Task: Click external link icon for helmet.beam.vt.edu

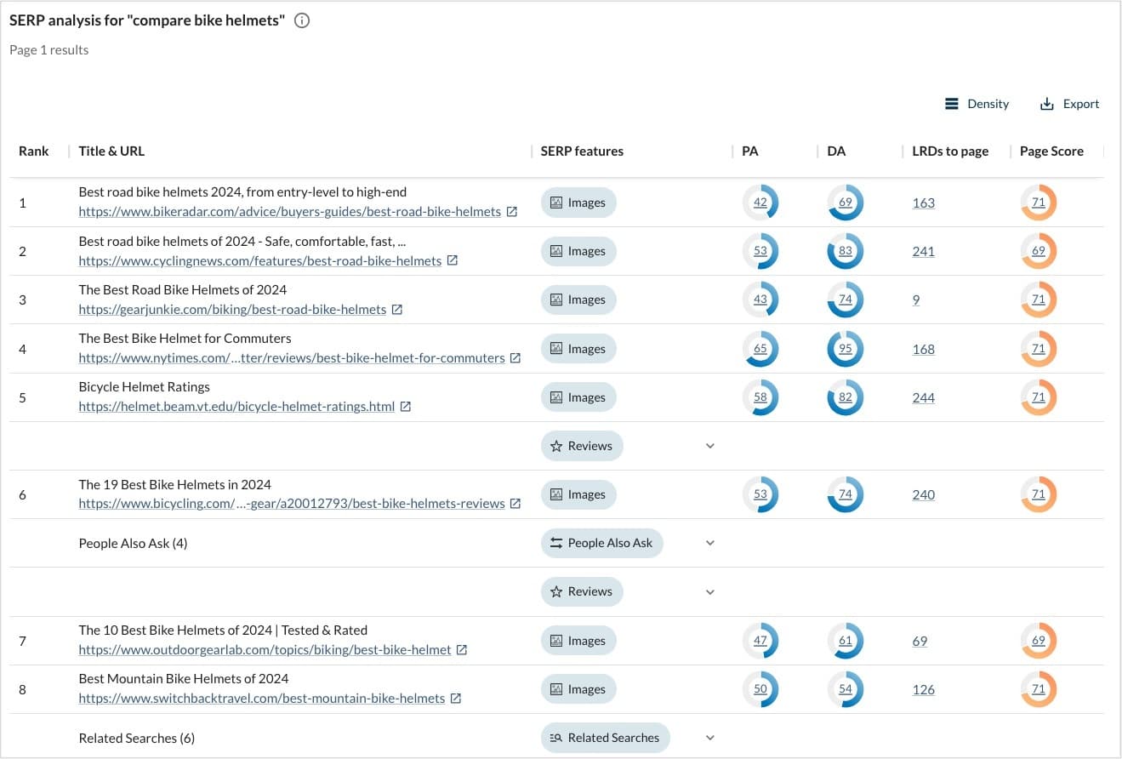Action: [406, 407]
